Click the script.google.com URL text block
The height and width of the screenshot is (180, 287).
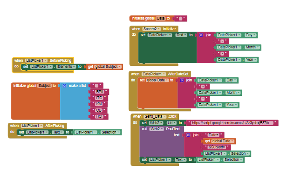pyautogui.click(x=232, y=123)
